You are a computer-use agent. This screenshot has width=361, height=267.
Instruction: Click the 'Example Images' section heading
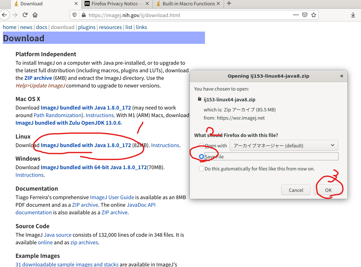[38, 256]
